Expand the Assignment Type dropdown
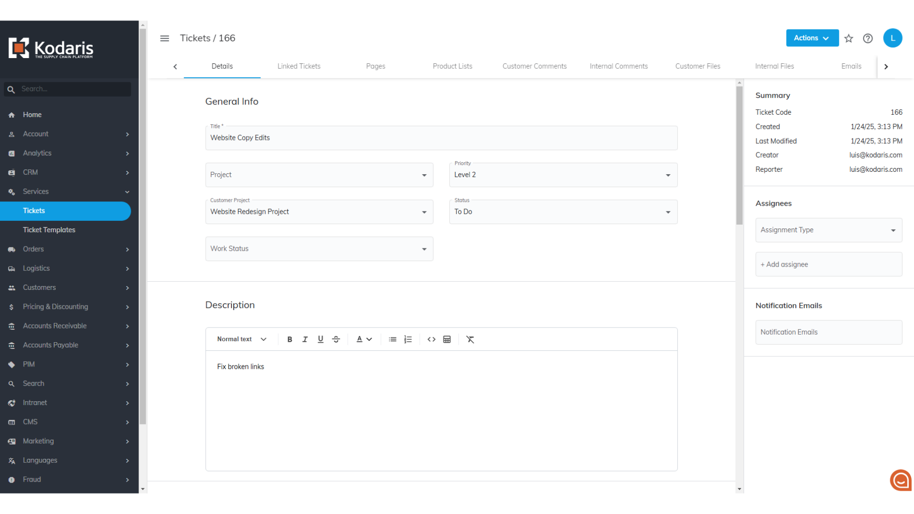This screenshot has width=914, height=514. [x=828, y=230]
